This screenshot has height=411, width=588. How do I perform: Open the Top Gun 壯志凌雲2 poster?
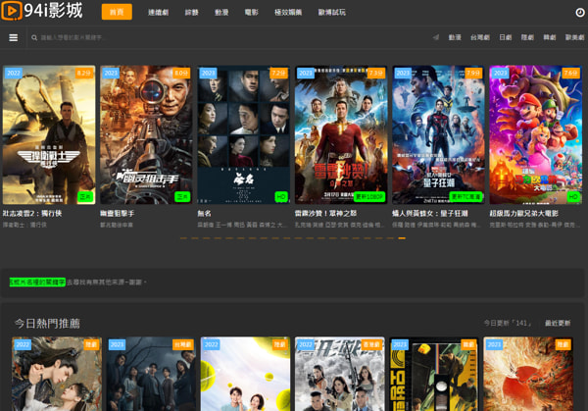(x=49, y=134)
